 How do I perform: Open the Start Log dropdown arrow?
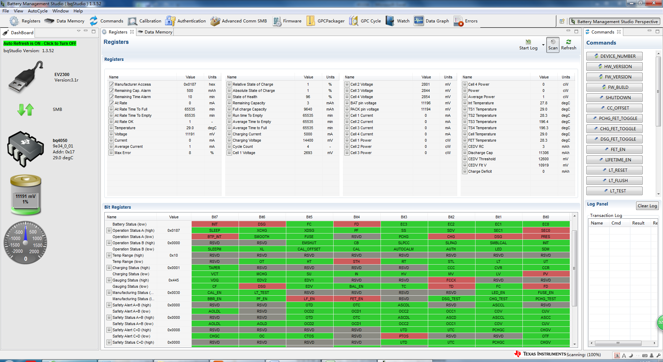[x=543, y=45]
